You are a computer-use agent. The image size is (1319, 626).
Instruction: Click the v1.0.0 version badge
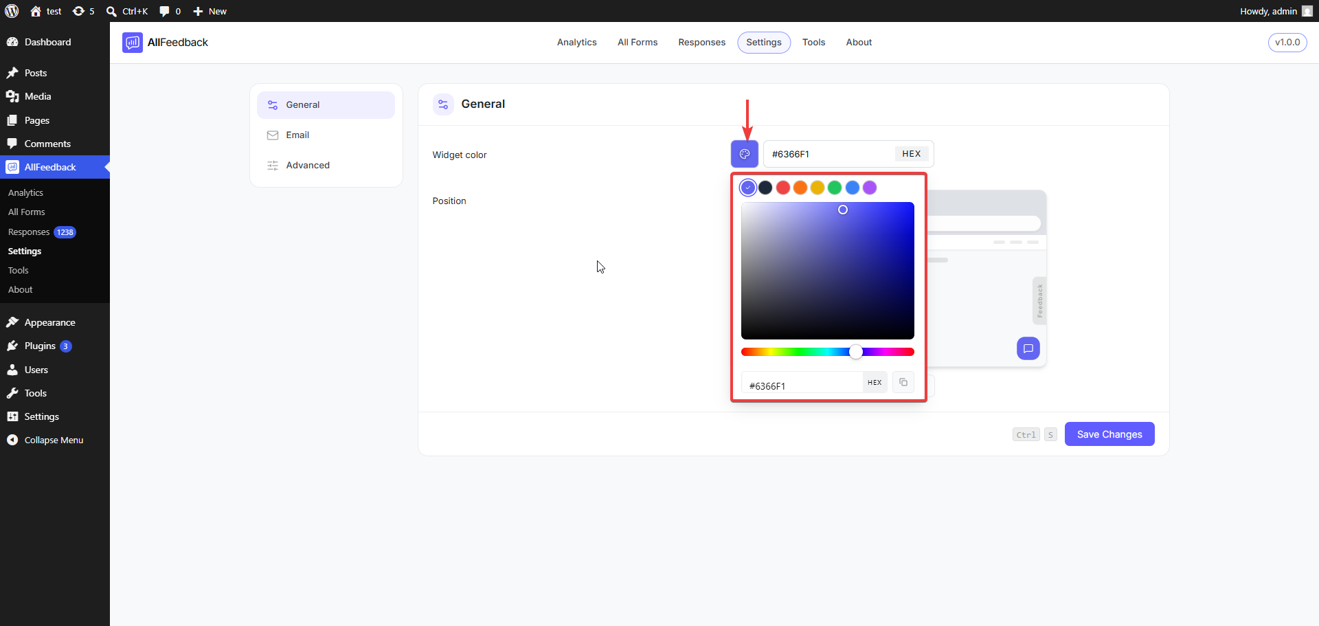(1287, 43)
